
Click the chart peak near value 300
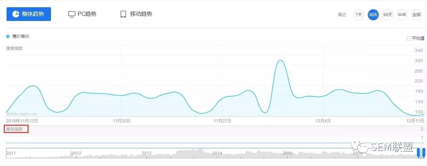click(280, 60)
